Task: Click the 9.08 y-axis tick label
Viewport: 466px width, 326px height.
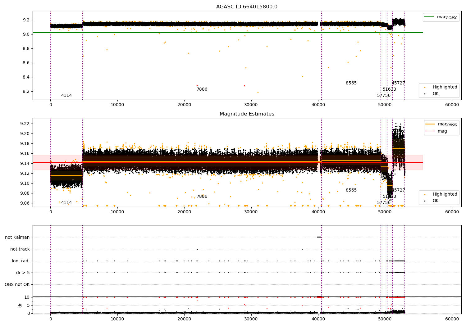Action: (x=25, y=193)
